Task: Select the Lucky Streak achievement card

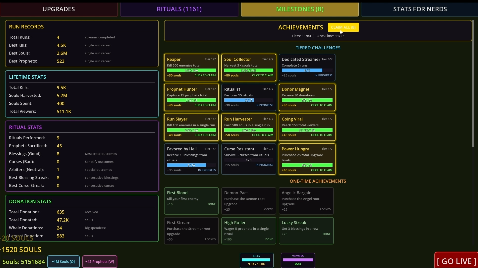Action: tap(306, 231)
